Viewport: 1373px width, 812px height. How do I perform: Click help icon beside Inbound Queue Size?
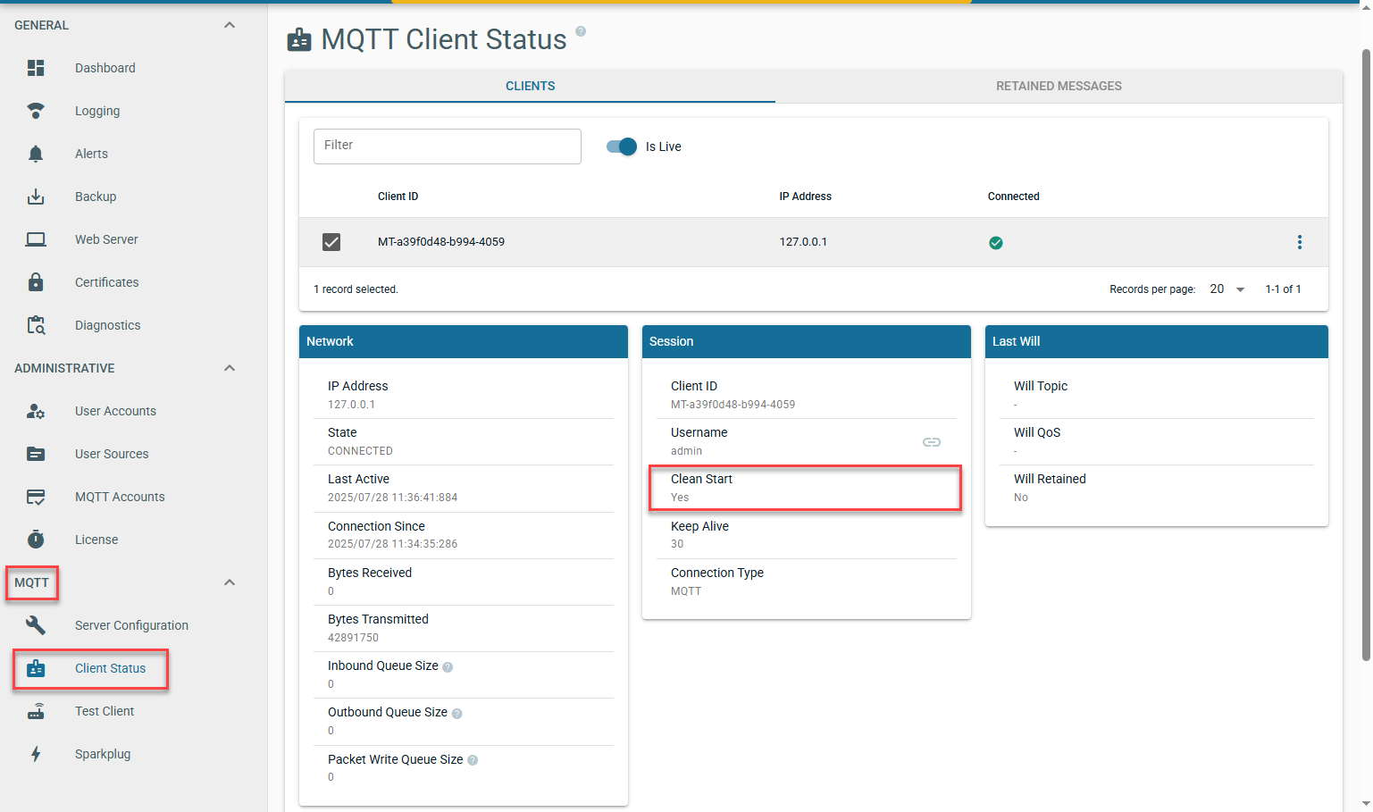coord(448,667)
